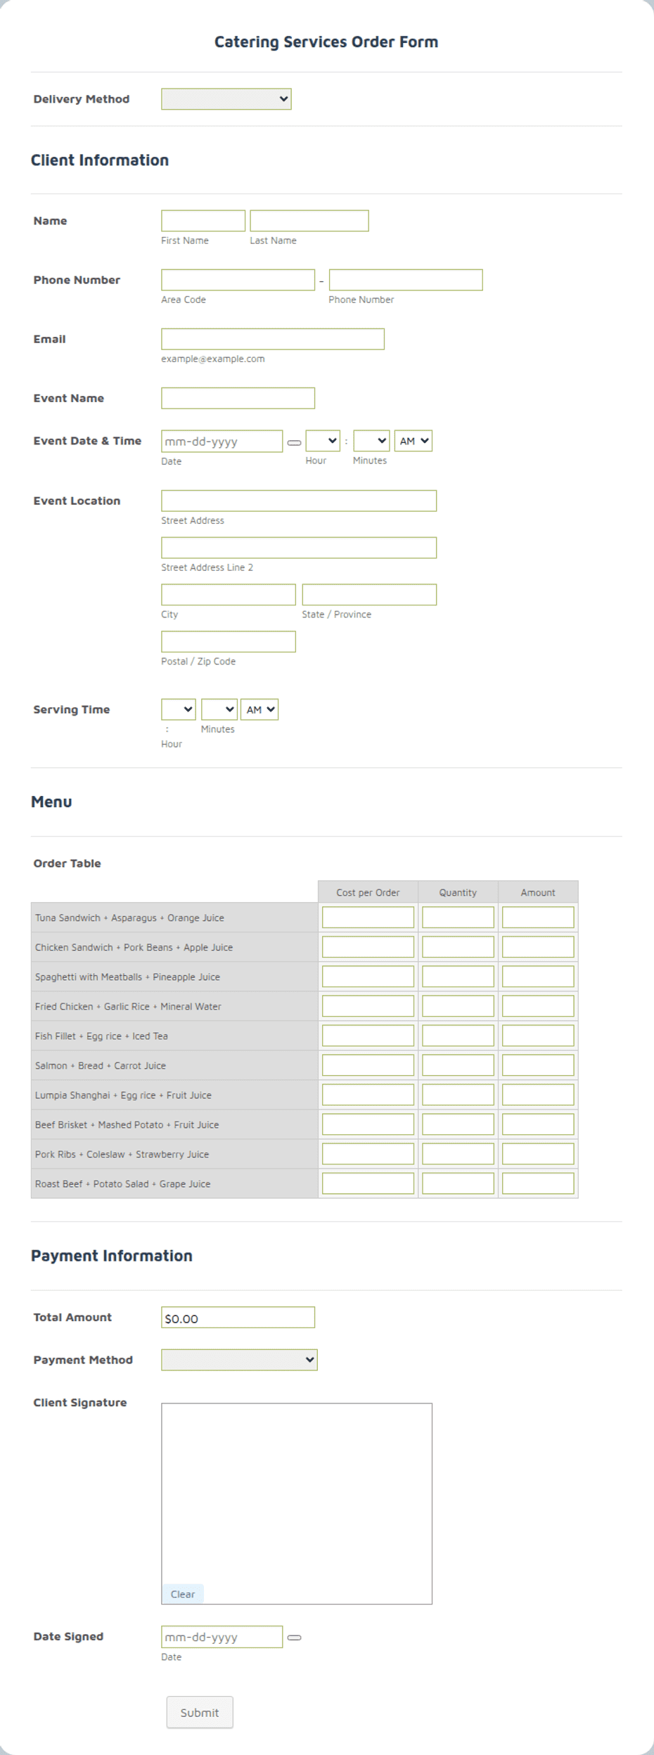Click Quantity cell for Salmon row
Screen dimensions: 654x1755
tap(458, 1065)
